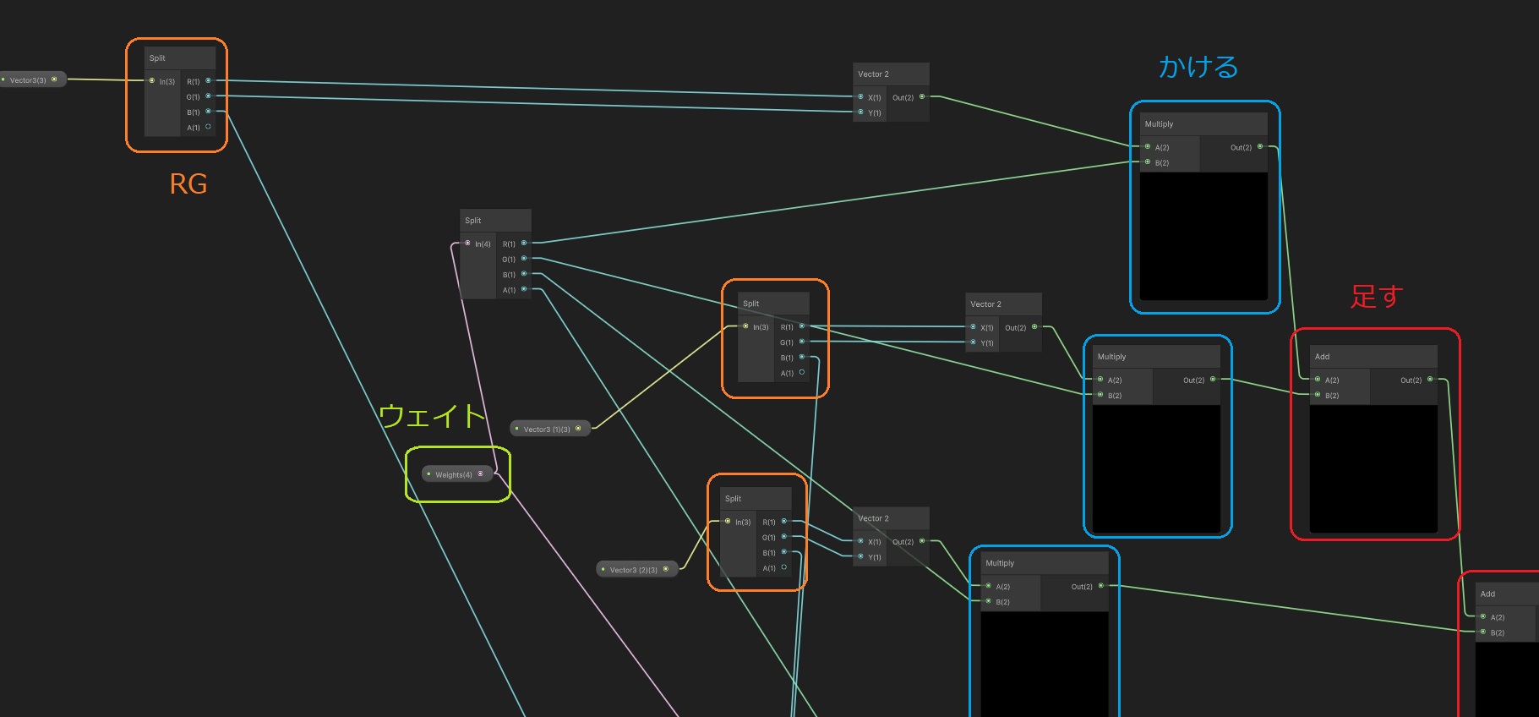Click X(1) input port of topmost Vector 2 node
Screen dimensions: 1539x717
point(860,97)
